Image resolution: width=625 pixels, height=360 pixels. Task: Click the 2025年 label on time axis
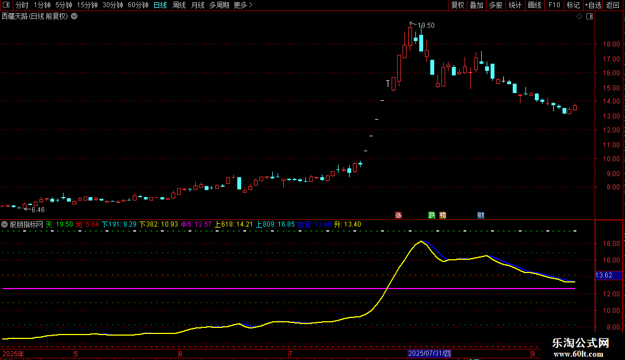coord(13,353)
